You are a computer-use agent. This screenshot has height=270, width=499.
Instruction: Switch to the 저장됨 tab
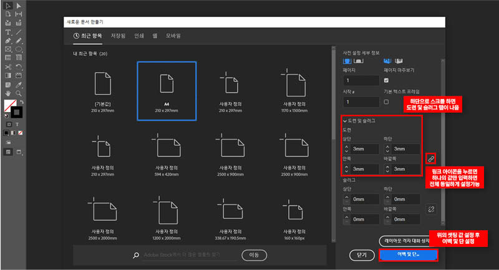118,36
